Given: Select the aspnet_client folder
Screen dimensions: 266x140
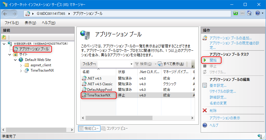Looking at the screenshot, I should pyautogui.click(x=41, y=65).
